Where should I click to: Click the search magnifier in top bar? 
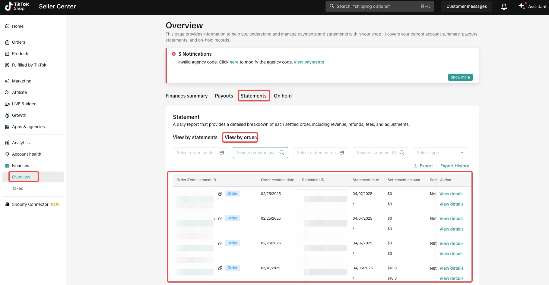point(332,6)
